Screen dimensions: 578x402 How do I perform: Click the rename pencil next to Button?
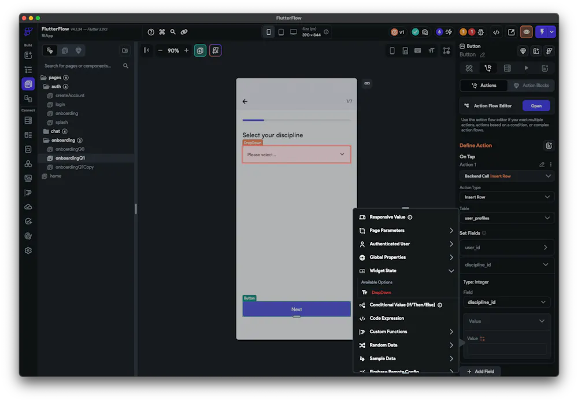pyautogui.click(x=483, y=55)
